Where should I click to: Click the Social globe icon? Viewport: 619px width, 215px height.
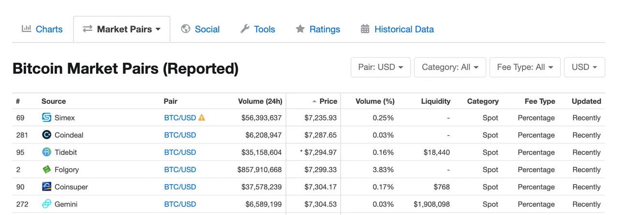click(x=186, y=29)
